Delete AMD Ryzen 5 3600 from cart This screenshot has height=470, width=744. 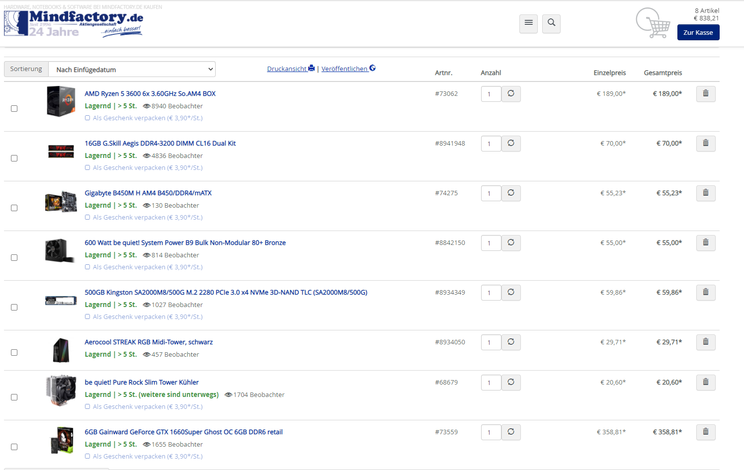705,93
